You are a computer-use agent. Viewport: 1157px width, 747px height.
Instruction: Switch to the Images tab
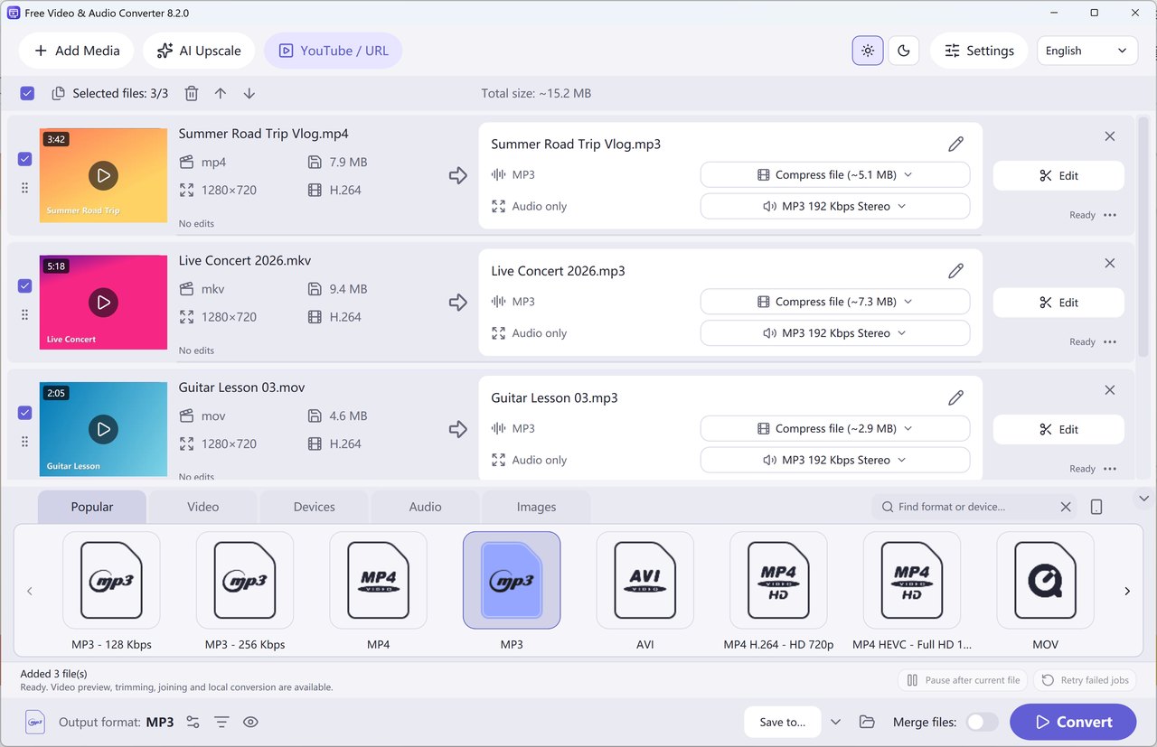pos(537,507)
